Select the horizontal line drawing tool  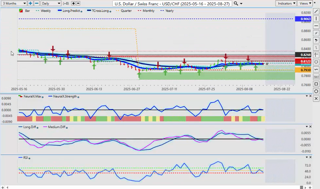[x=316, y=26]
